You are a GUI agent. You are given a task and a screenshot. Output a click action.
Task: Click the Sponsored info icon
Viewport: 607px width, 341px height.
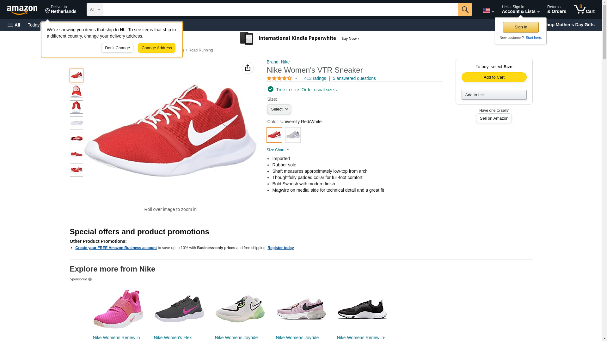[x=90, y=279]
